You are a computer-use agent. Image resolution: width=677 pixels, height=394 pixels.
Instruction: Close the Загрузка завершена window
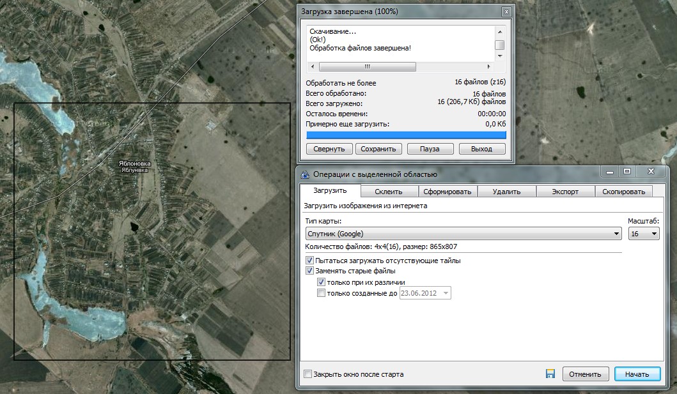506,12
